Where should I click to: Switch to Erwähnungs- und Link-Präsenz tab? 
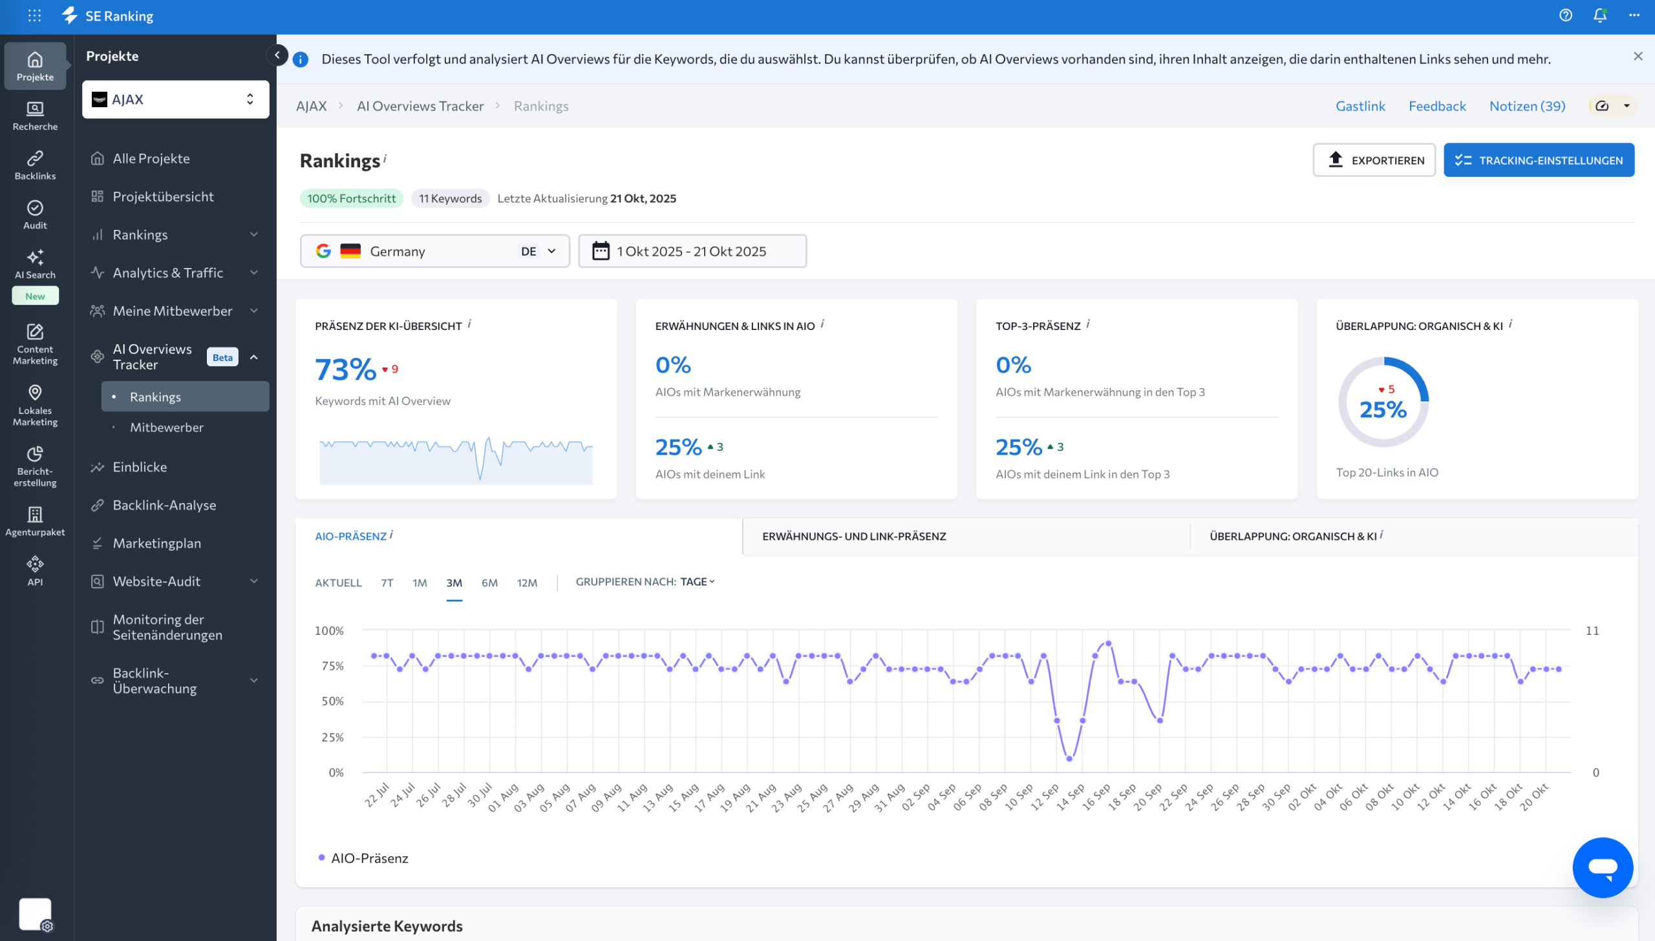pos(854,536)
